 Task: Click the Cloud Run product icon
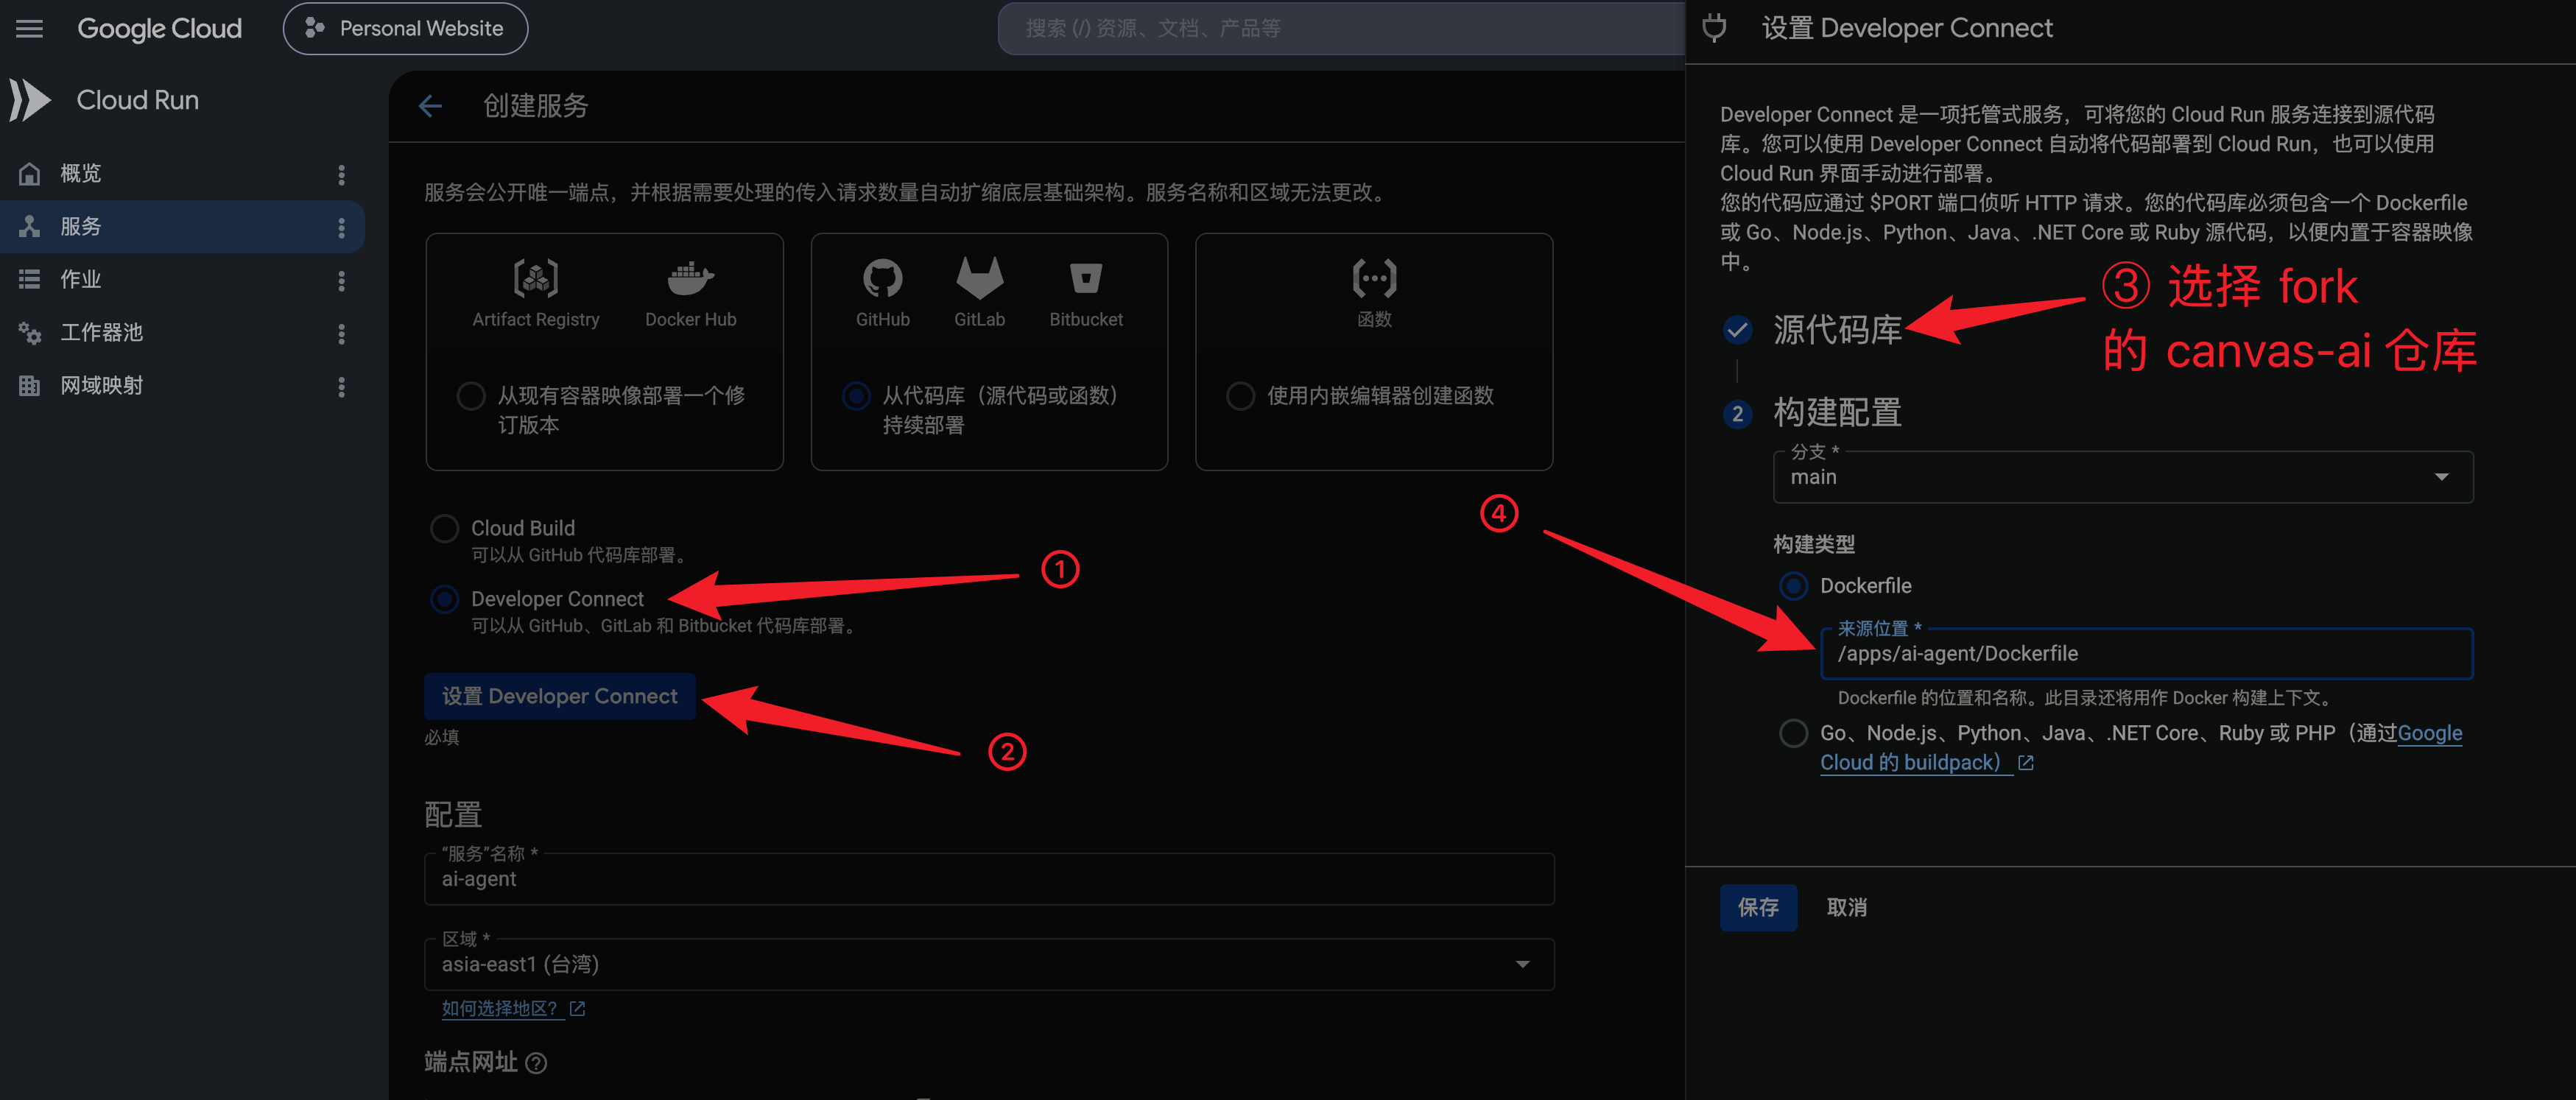[x=30, y=100]
